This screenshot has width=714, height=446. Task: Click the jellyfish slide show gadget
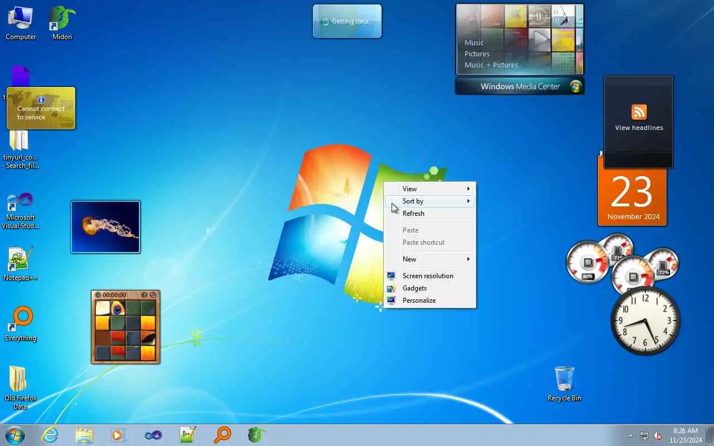click(x=105, y=227)
